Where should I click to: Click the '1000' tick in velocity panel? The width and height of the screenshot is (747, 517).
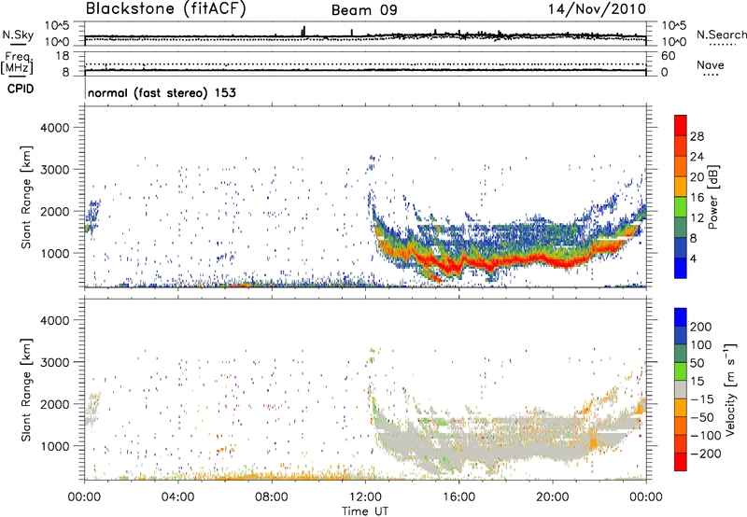pyautogui.click(x=55, y=445)
